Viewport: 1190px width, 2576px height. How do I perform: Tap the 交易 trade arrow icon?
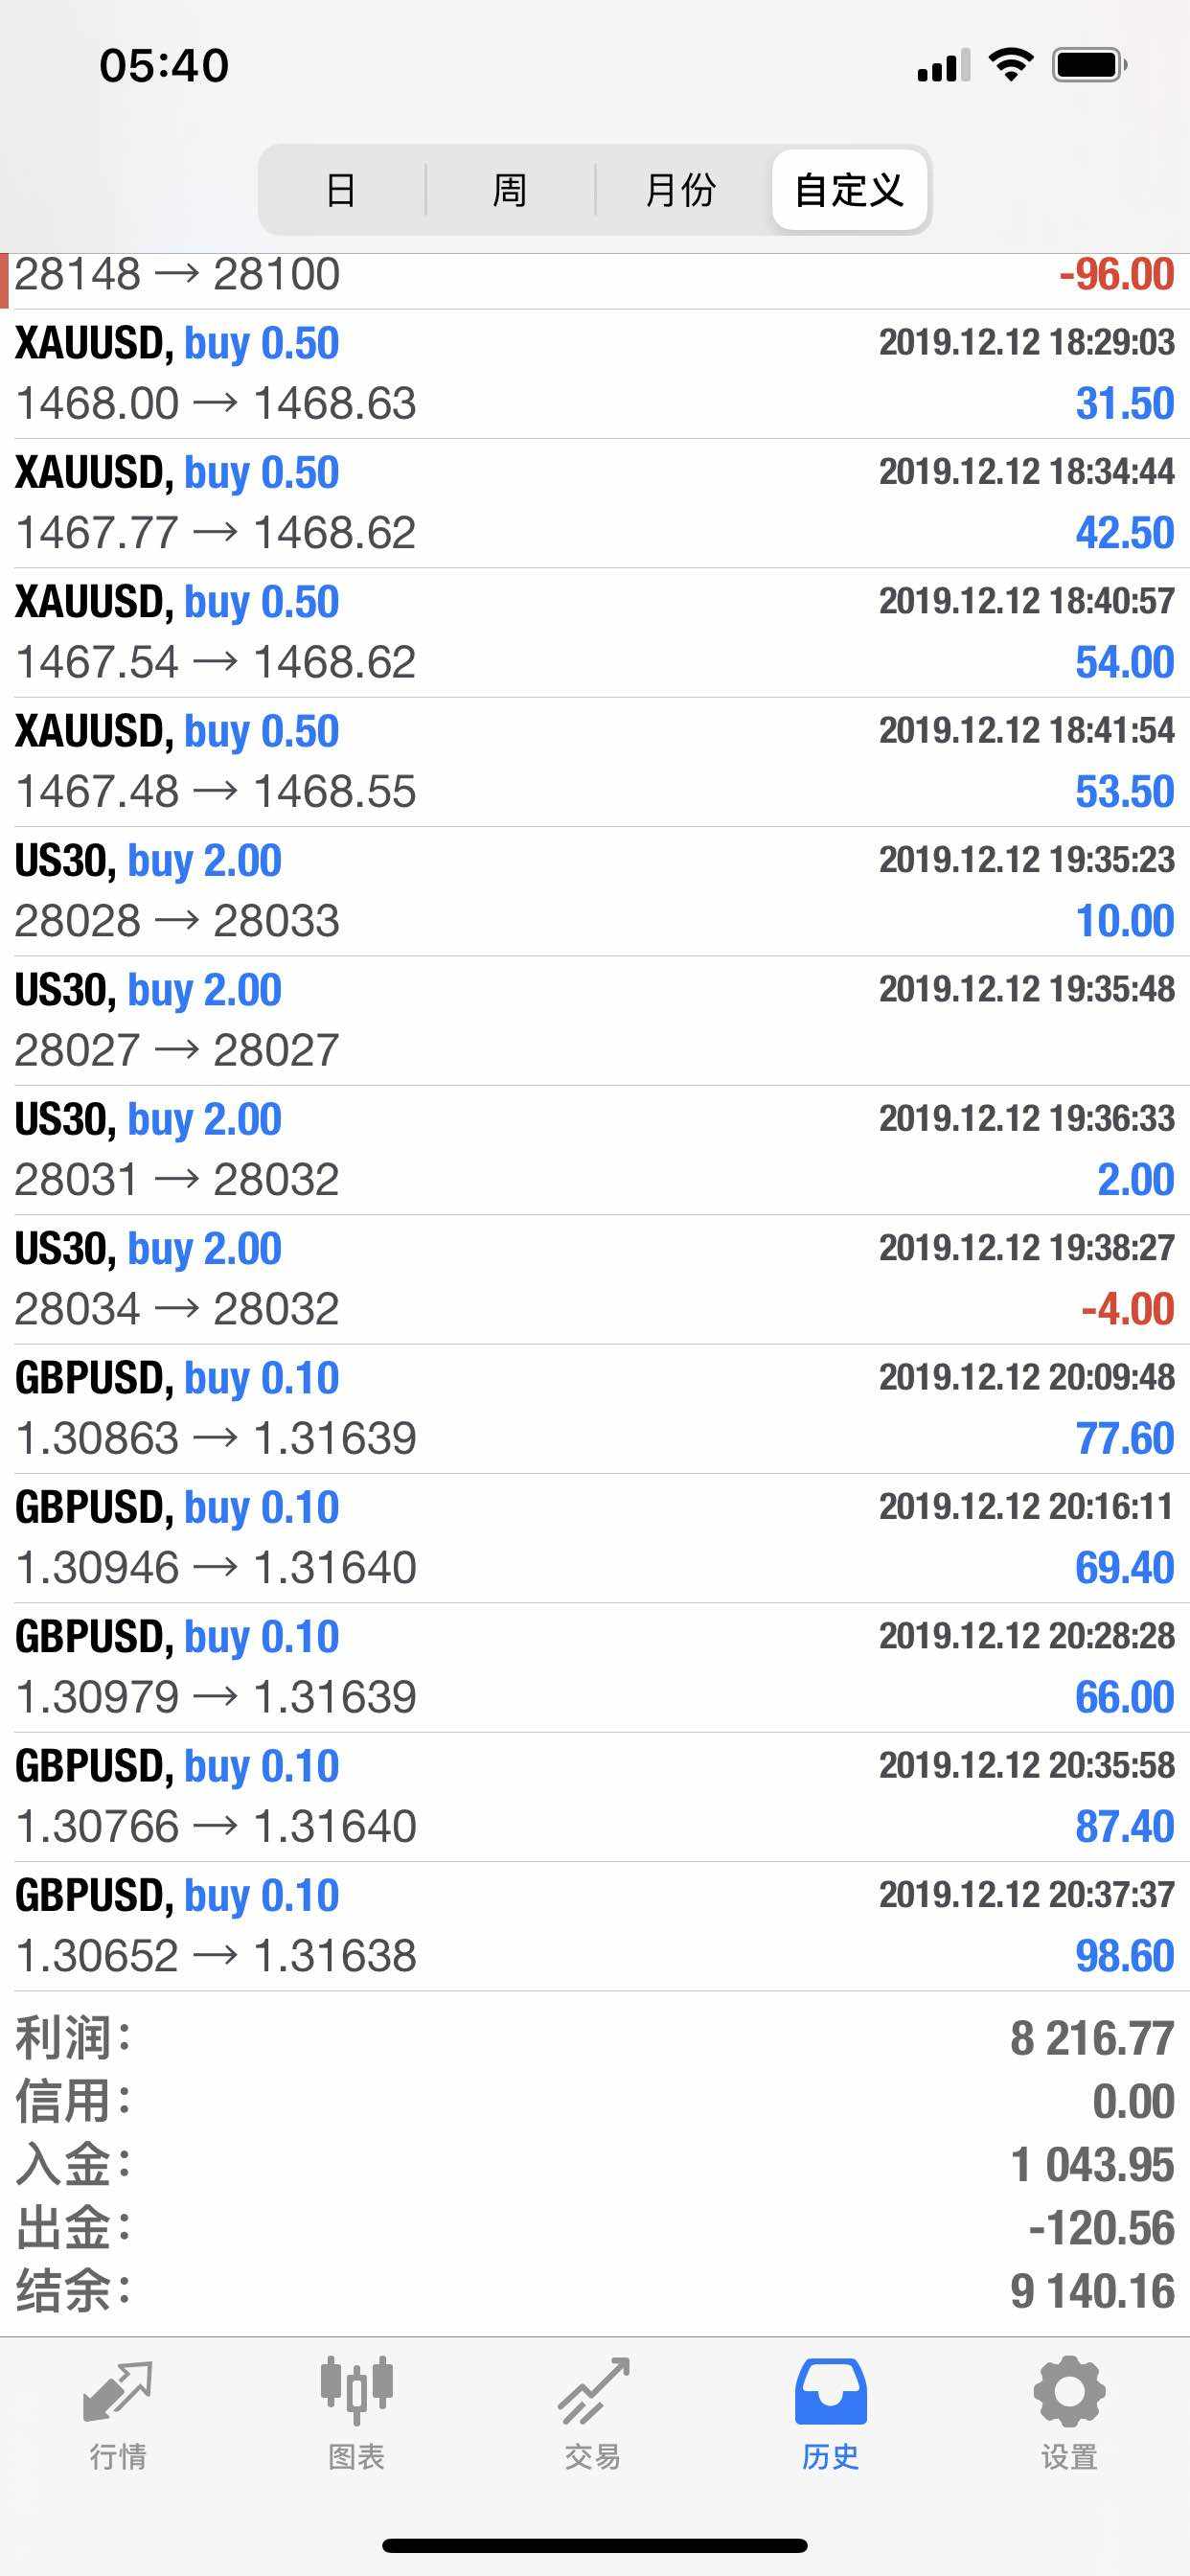[593, 2392]
